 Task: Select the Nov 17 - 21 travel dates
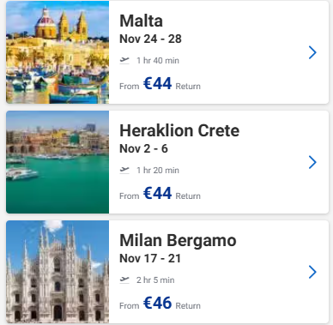pos(150,258)
